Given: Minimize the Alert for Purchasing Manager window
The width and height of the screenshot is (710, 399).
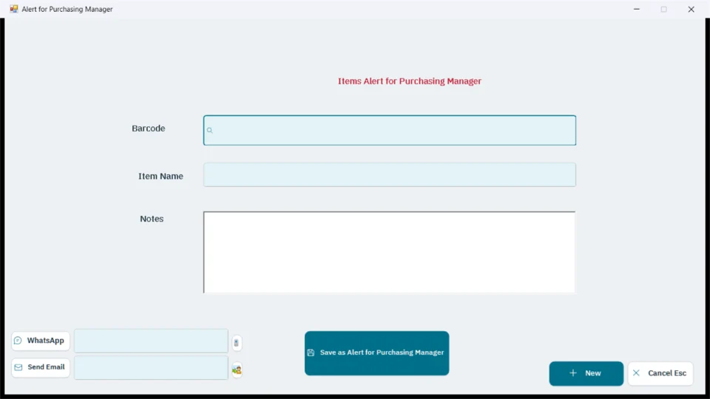Looking at the screenshot, I should coord(637,9).
